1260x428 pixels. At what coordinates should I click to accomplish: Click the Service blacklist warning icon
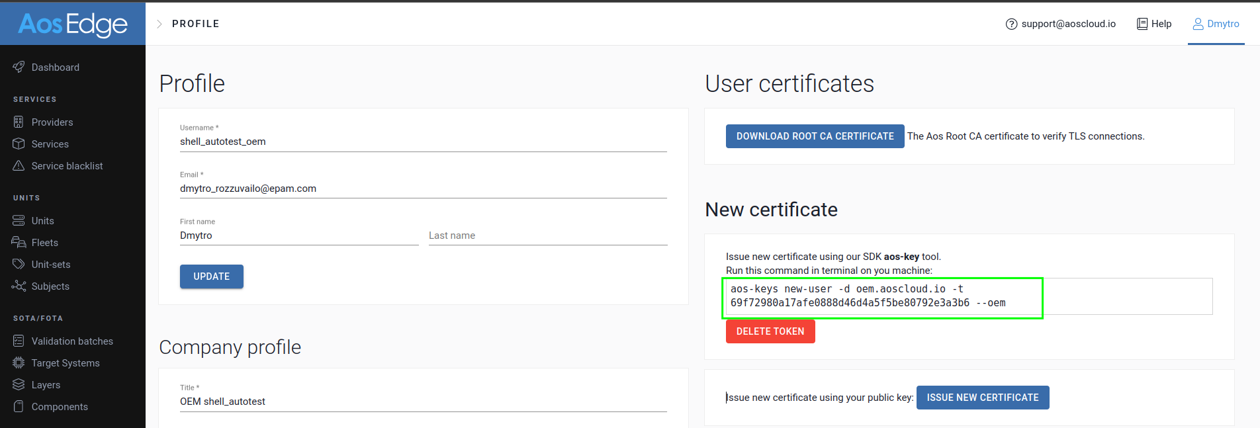coord(19,166)
